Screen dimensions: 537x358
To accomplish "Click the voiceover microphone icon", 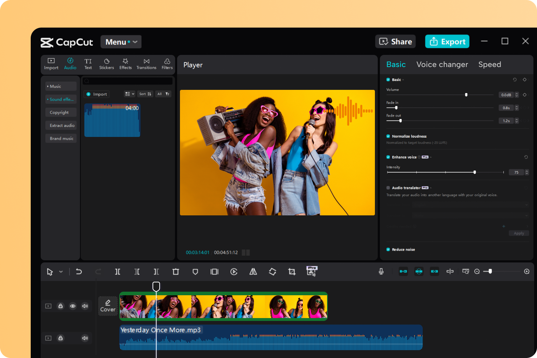I will (x=381, y=271).
